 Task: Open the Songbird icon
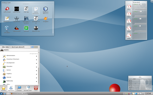click(x=46, y=19)
